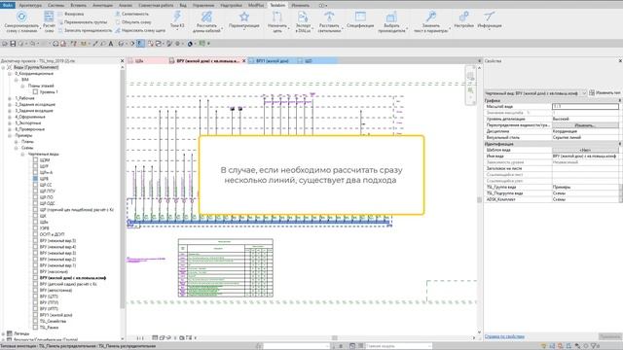Select ОСУП и ДСУП view
The width and height of the screenshot is (623, 350).
(x=52, y=234)
